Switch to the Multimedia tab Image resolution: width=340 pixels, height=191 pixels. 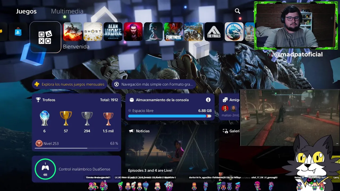coord(67,11)
